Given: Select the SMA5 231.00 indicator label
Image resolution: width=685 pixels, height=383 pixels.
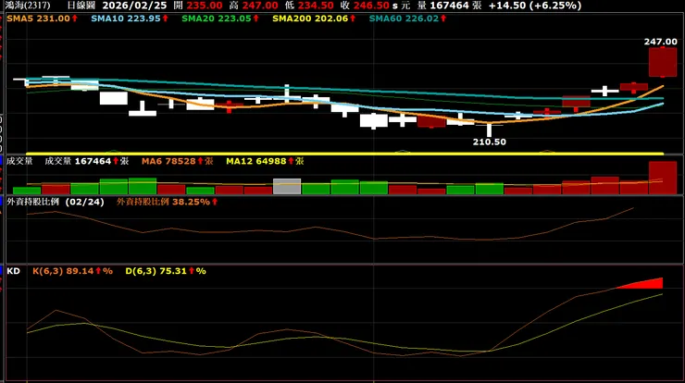Looking at the screenshot, I should pyautogui.click(x=42, y=19).
